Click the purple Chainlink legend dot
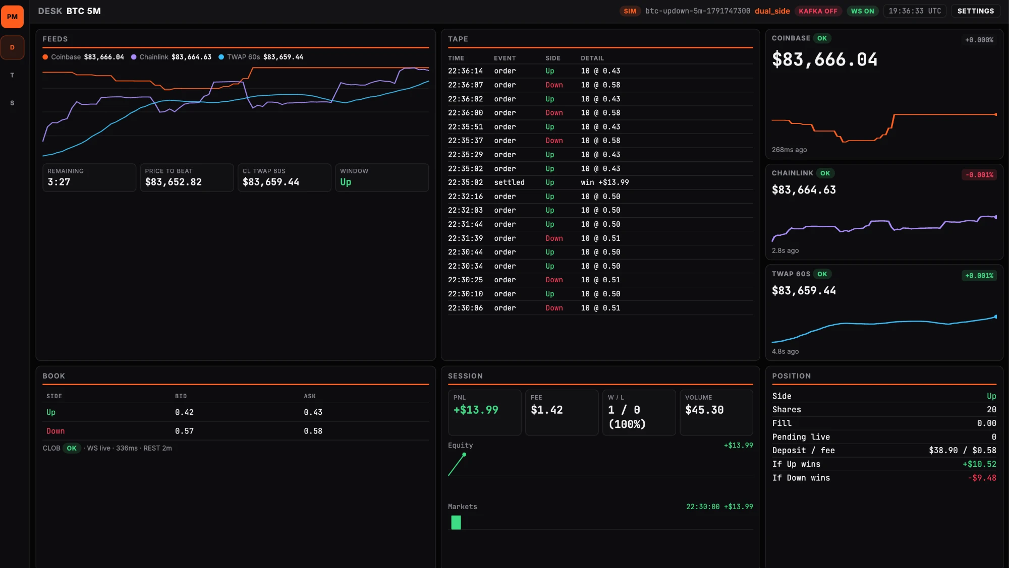Image resolution: width=1009 pixels, height=568 pixels. click(x=134, y=57)
